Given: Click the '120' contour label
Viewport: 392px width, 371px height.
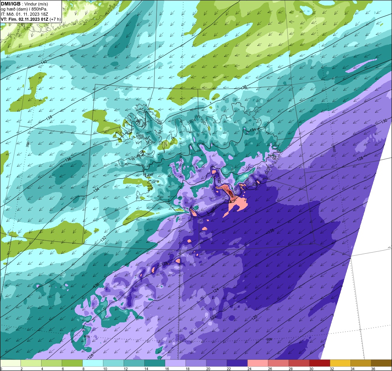Looking at the screenshot, I should point(254,318).
